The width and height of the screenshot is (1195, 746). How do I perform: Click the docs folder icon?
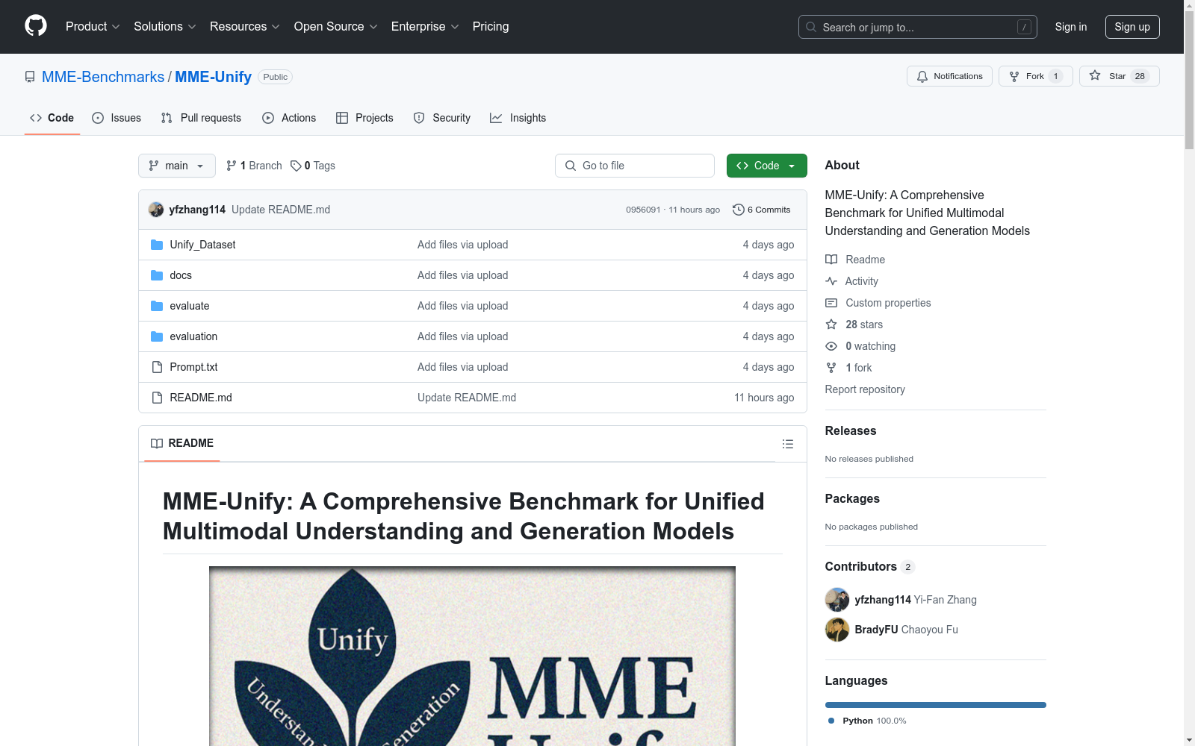[x=157, y=275]
